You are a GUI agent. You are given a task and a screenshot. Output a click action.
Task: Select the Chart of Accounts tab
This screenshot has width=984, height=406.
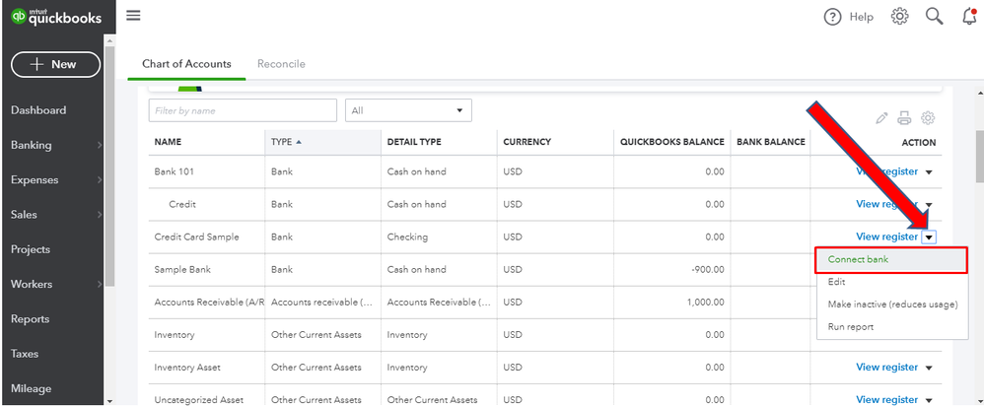coord(186,64)
